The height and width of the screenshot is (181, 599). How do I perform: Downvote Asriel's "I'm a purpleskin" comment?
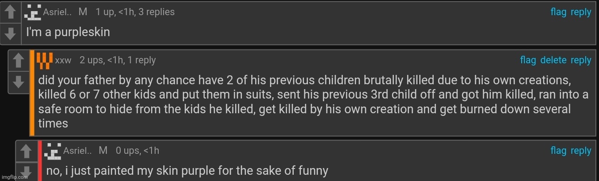tap(10, 33)
